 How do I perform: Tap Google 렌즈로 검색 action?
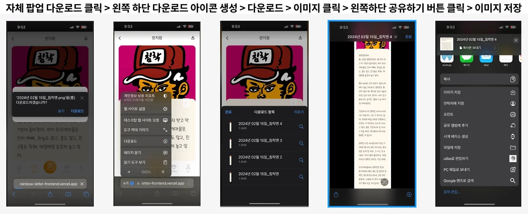point(479,181)
